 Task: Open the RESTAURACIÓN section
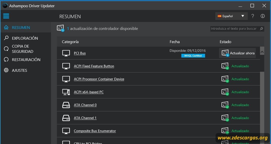[26, 60]
